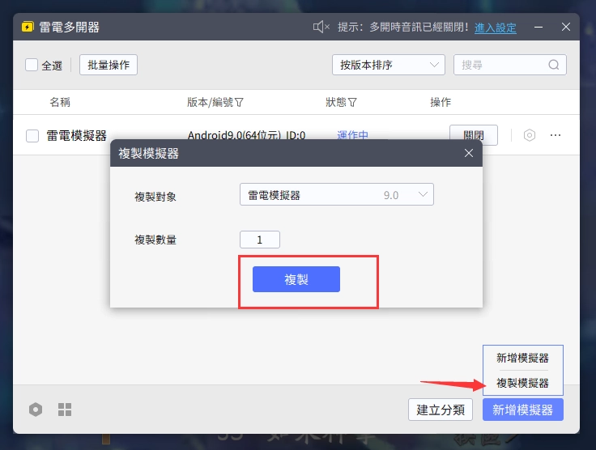
Task: Follow the 進入設定 link
Action: pos(495,28)
